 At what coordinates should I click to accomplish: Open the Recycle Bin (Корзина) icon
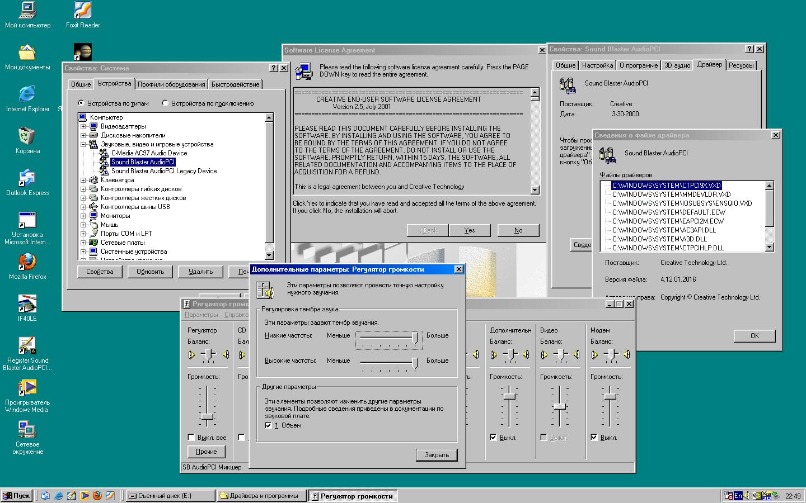(x=27, y=136)
